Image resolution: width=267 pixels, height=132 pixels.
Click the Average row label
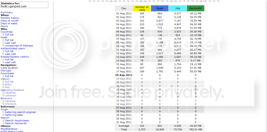124,126
